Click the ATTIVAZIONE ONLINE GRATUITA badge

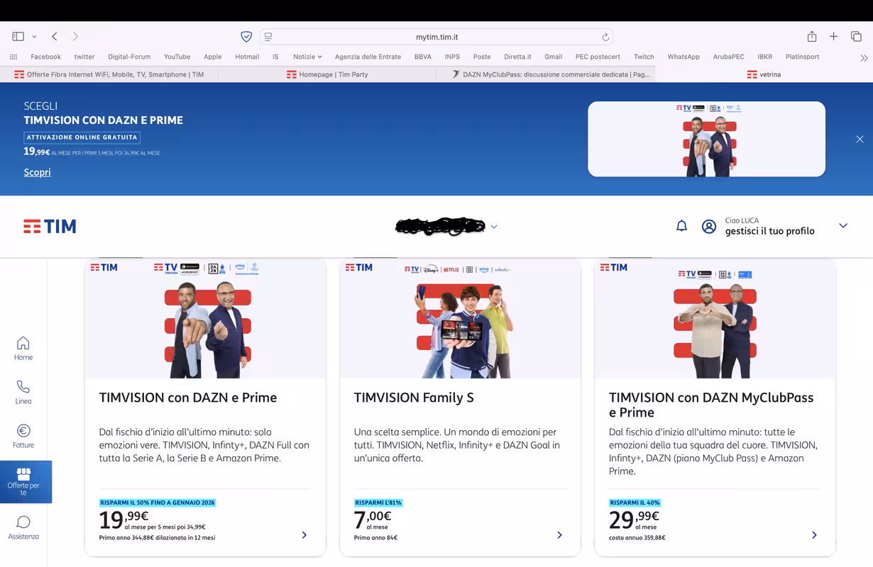82,137
